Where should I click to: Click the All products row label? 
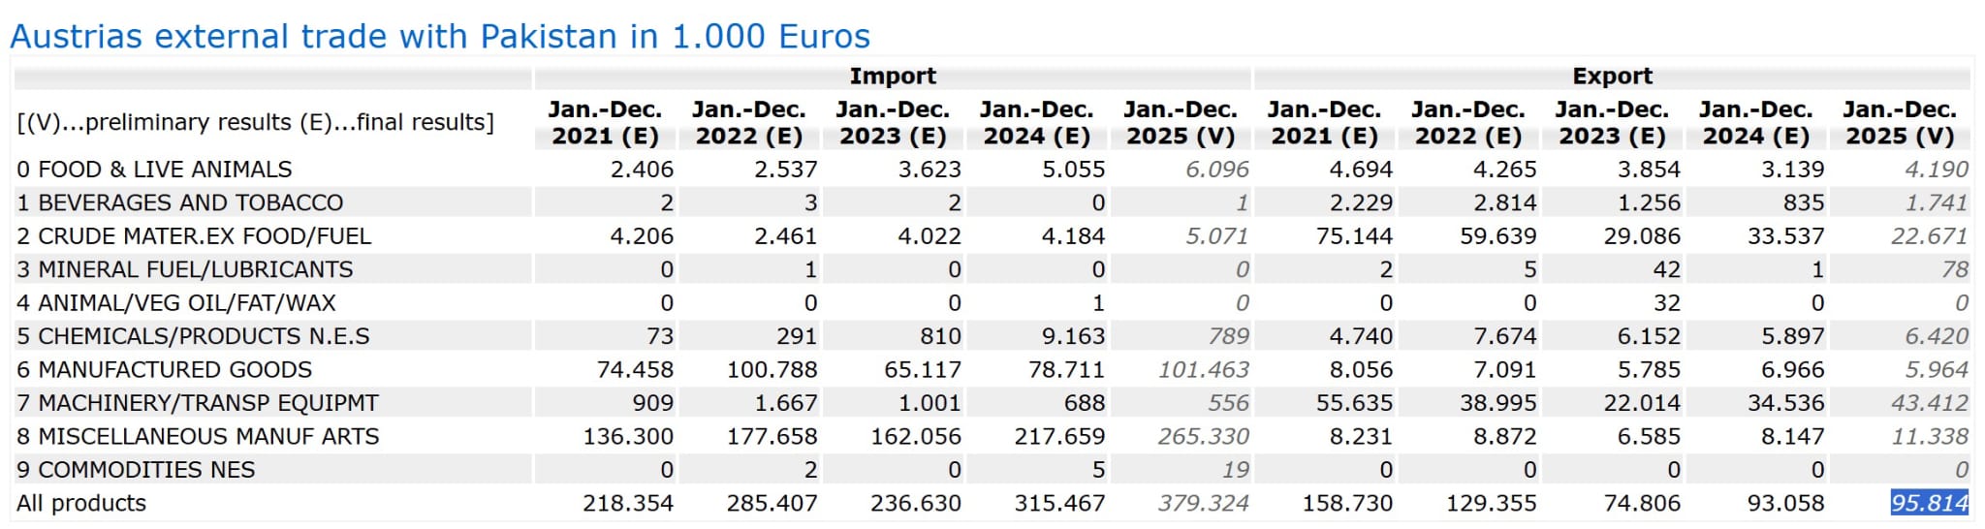click(81, 503)
